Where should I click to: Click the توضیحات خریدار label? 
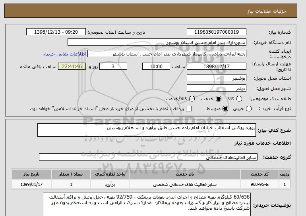point(272,205)
